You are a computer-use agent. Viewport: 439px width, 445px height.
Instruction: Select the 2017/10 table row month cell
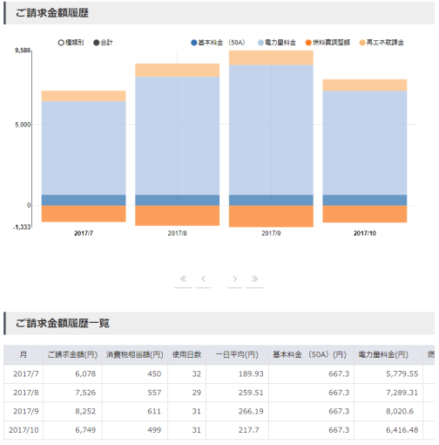tap(24, 430)
